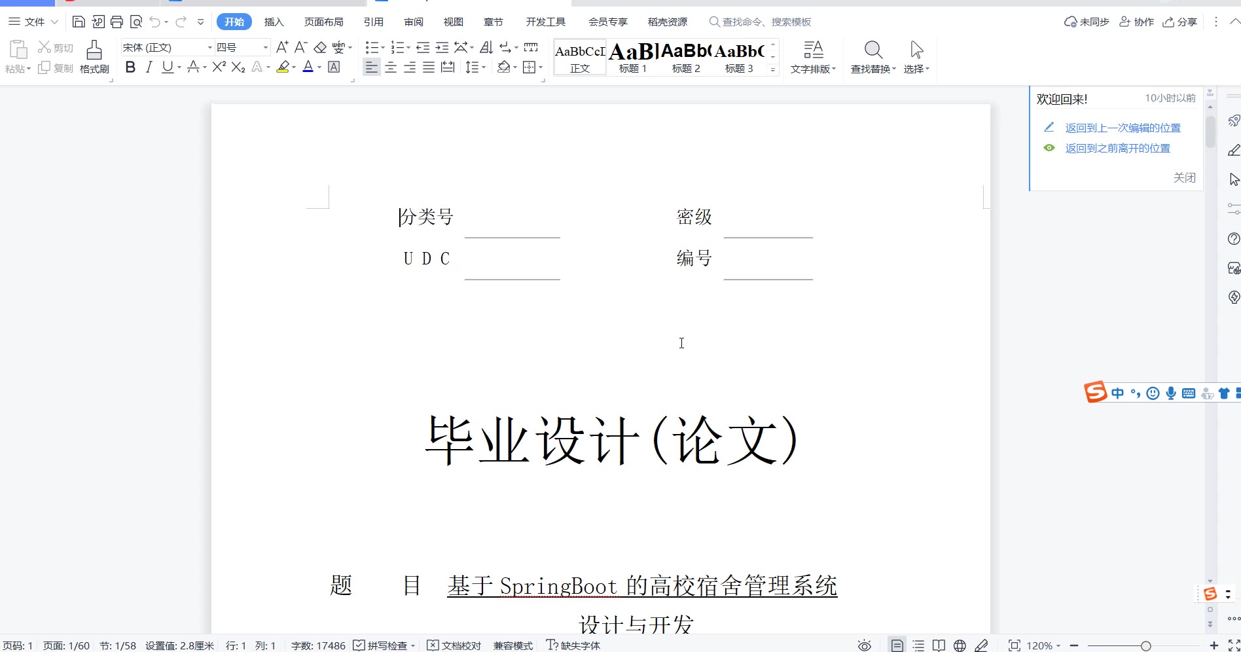1241x652 pixels.
Task: Click the Copy 复制 button
Action: [x=56, y=68]
